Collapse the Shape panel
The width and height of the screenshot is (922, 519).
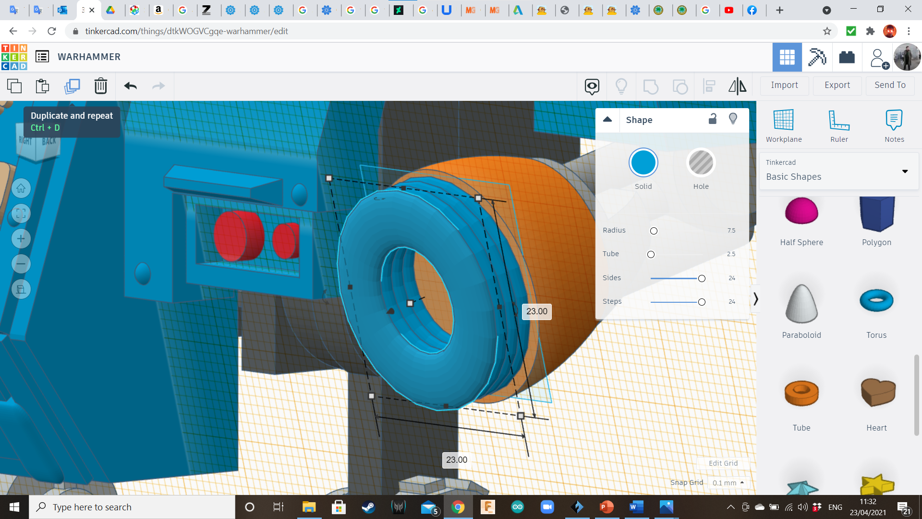point(607,119)
